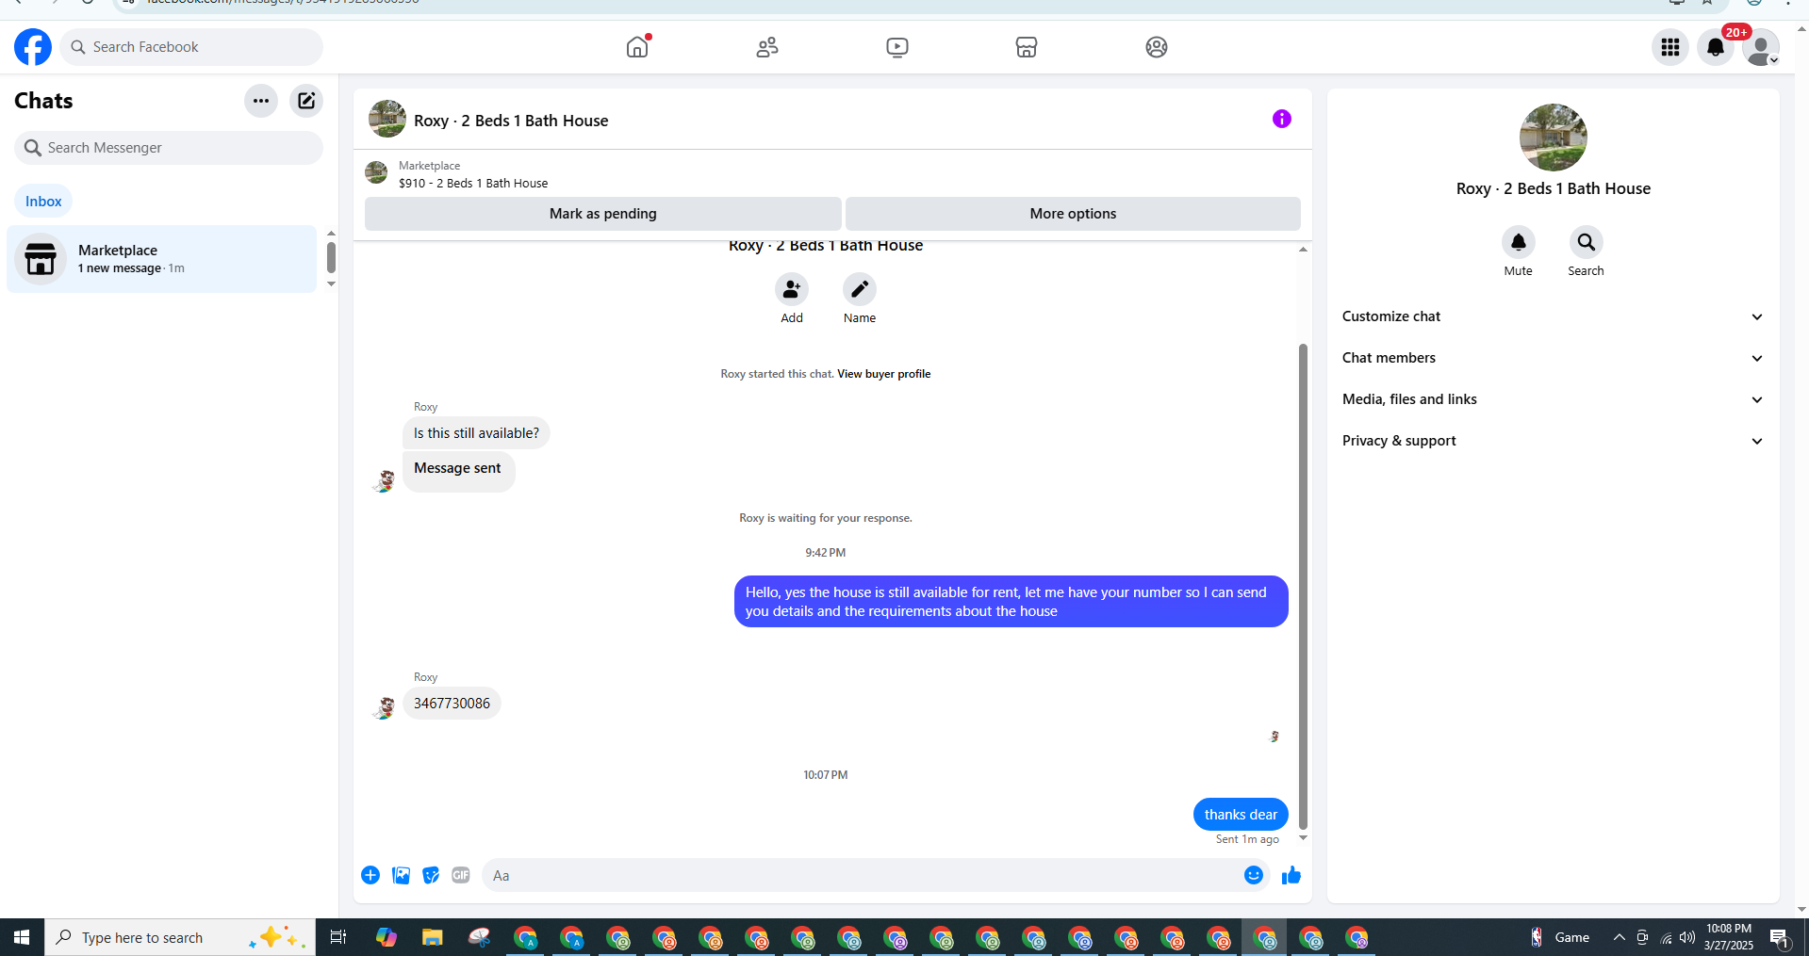This screenshot has width=1809, height=956.
Task: Click the chat list scrollbar thumb
Action: pyautogui.click(x=331, y=257)
